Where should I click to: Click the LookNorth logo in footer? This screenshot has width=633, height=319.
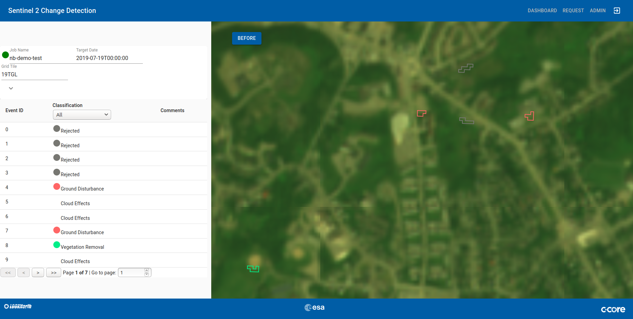18,306
